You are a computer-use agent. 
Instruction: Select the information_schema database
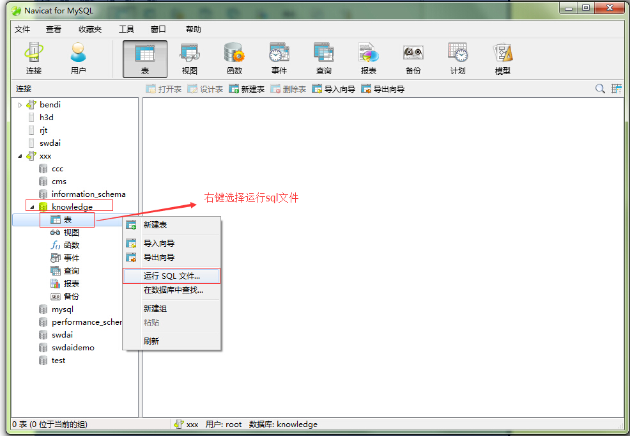click(88, 194)
